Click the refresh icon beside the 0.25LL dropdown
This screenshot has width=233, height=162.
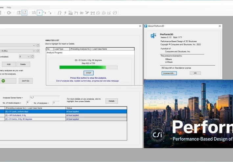tap(38, 51)
